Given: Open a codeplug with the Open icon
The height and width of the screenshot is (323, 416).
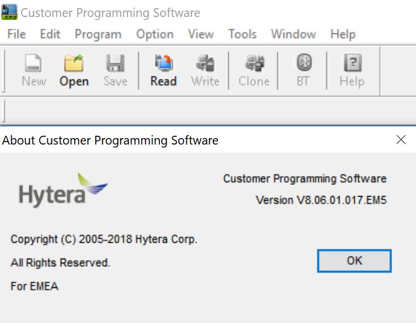Looking at the screenshot, I should [x=74, y=70].
